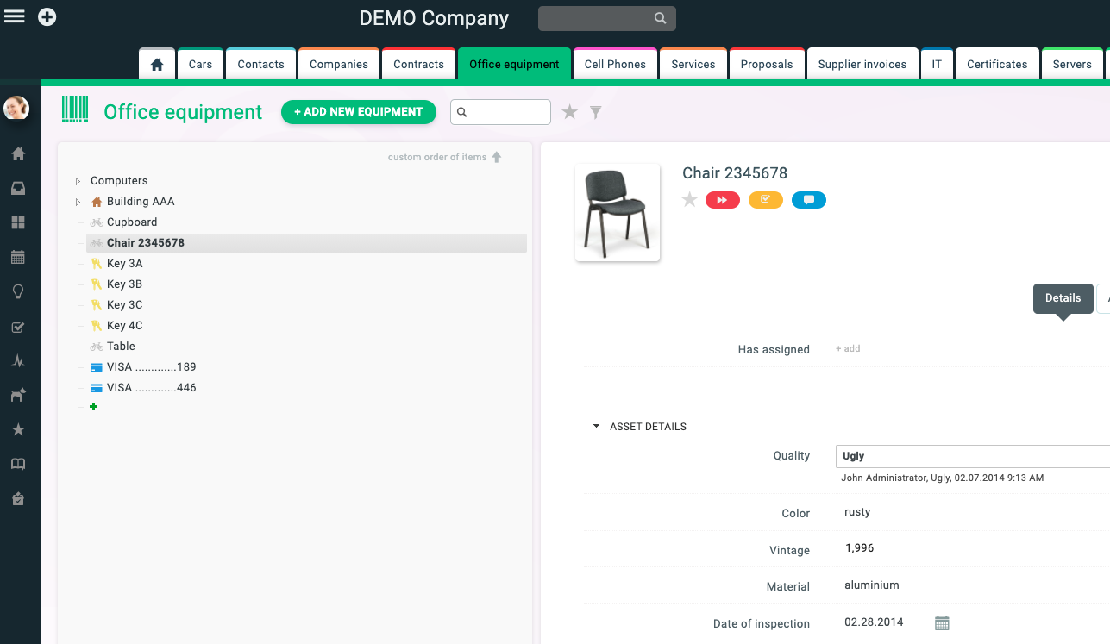
Task: Click the barcode Office equipment icon
Action: pyautogui.click(x=75, y=109)
